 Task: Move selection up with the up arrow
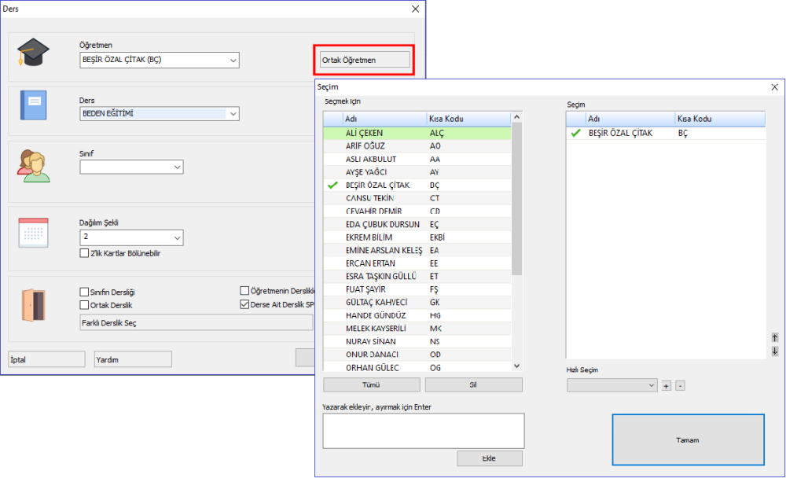[774, 337]
